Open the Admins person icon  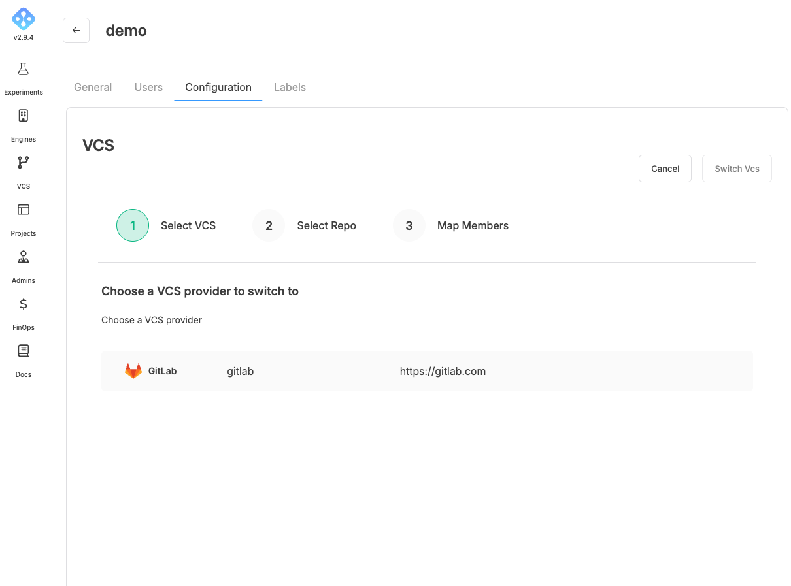24,257
